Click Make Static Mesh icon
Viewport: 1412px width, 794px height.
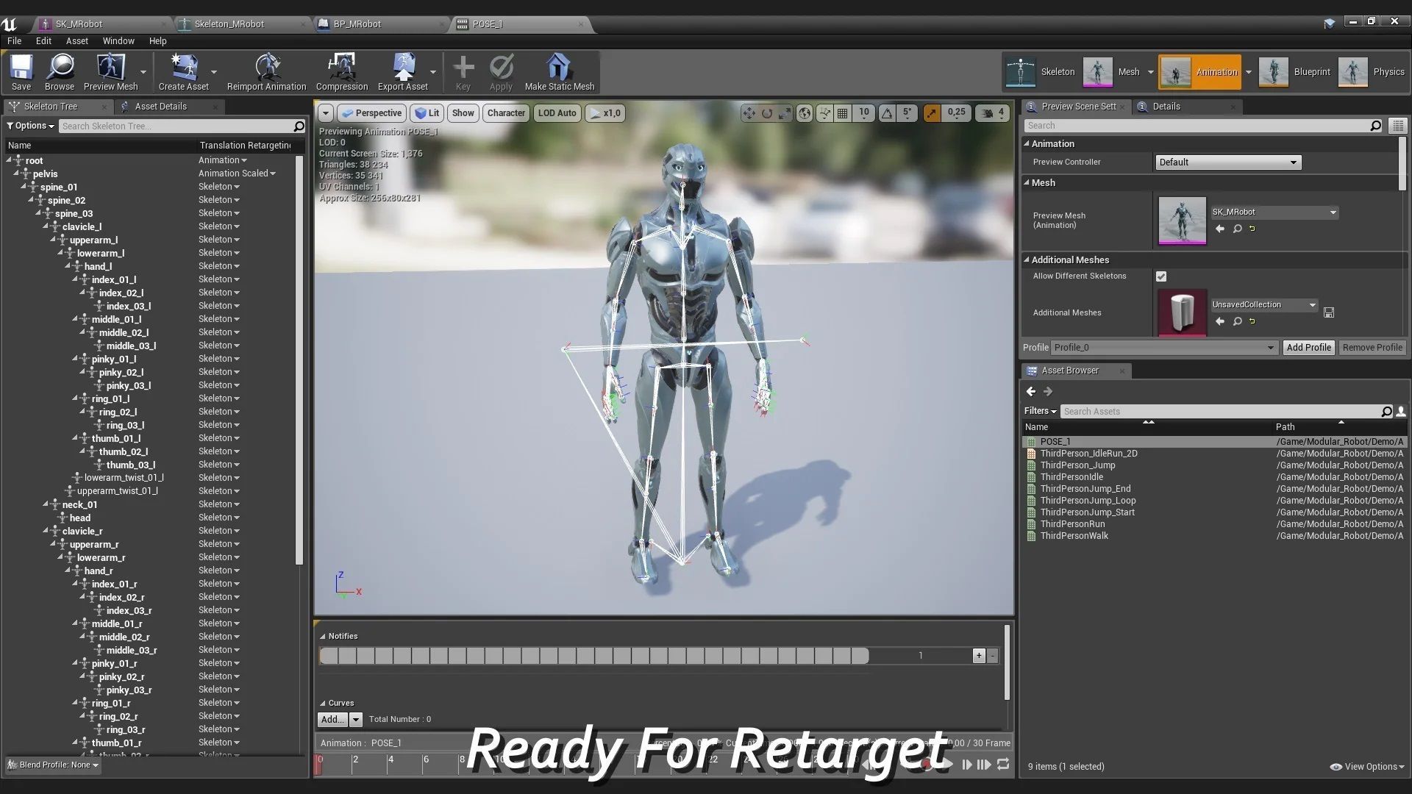coord(559,71)
